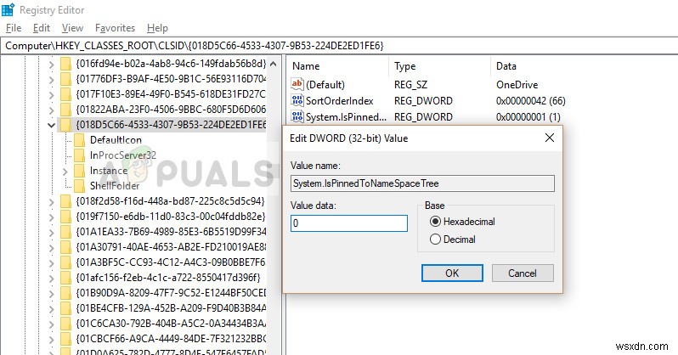678x355 pixels.
Task: Expand the {01afc156-f2eb key
Action: pyautogui.click(x=52, y=278)
